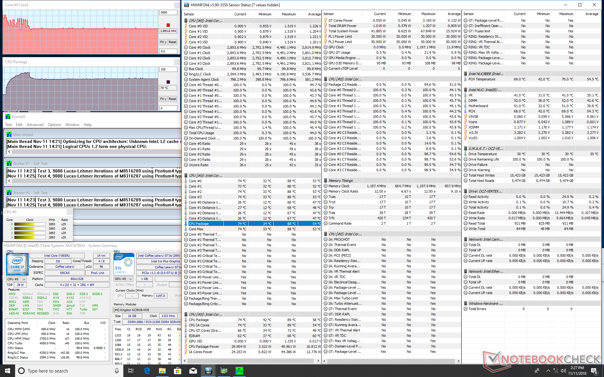Click the Prime95 icon in the taskbar
The width and height of the screenshot is (604, 377).
click(239, 371)
